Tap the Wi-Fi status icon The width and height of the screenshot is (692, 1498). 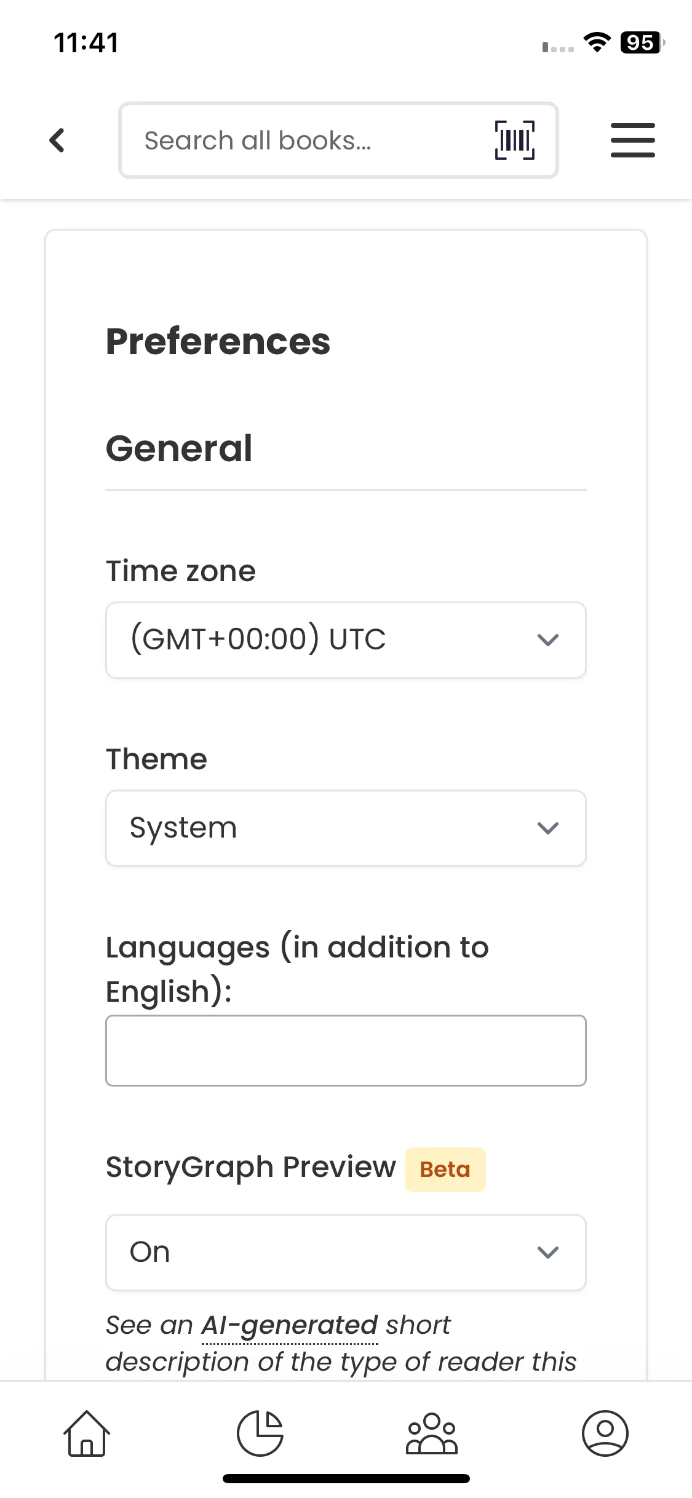[x=597, y=42]
